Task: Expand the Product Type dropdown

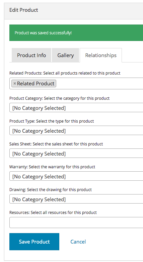Action: click(76, 130)
